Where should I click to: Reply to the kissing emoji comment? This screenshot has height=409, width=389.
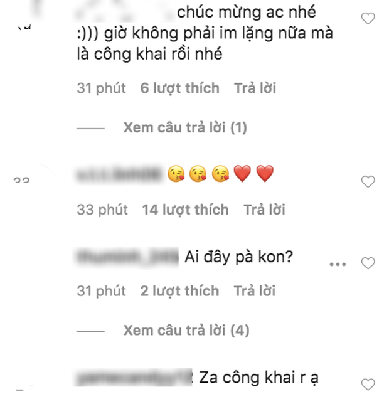(x=264, y=210)
